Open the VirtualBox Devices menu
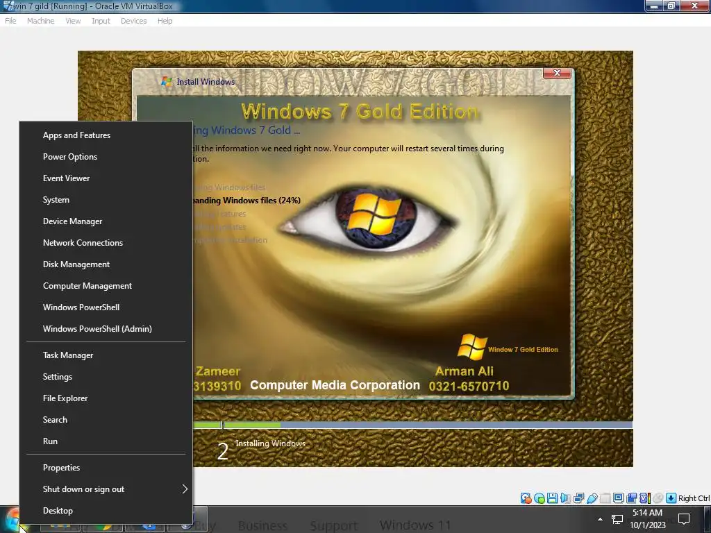The width and height of the screenshot is (711, 533). 134,21
